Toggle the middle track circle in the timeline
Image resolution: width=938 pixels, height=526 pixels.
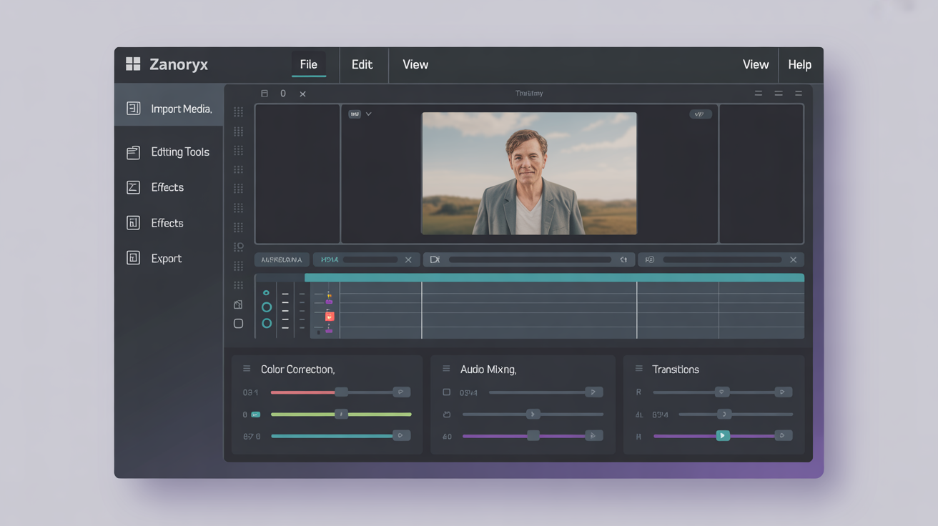pyautogui.click(x=267, y=307)
